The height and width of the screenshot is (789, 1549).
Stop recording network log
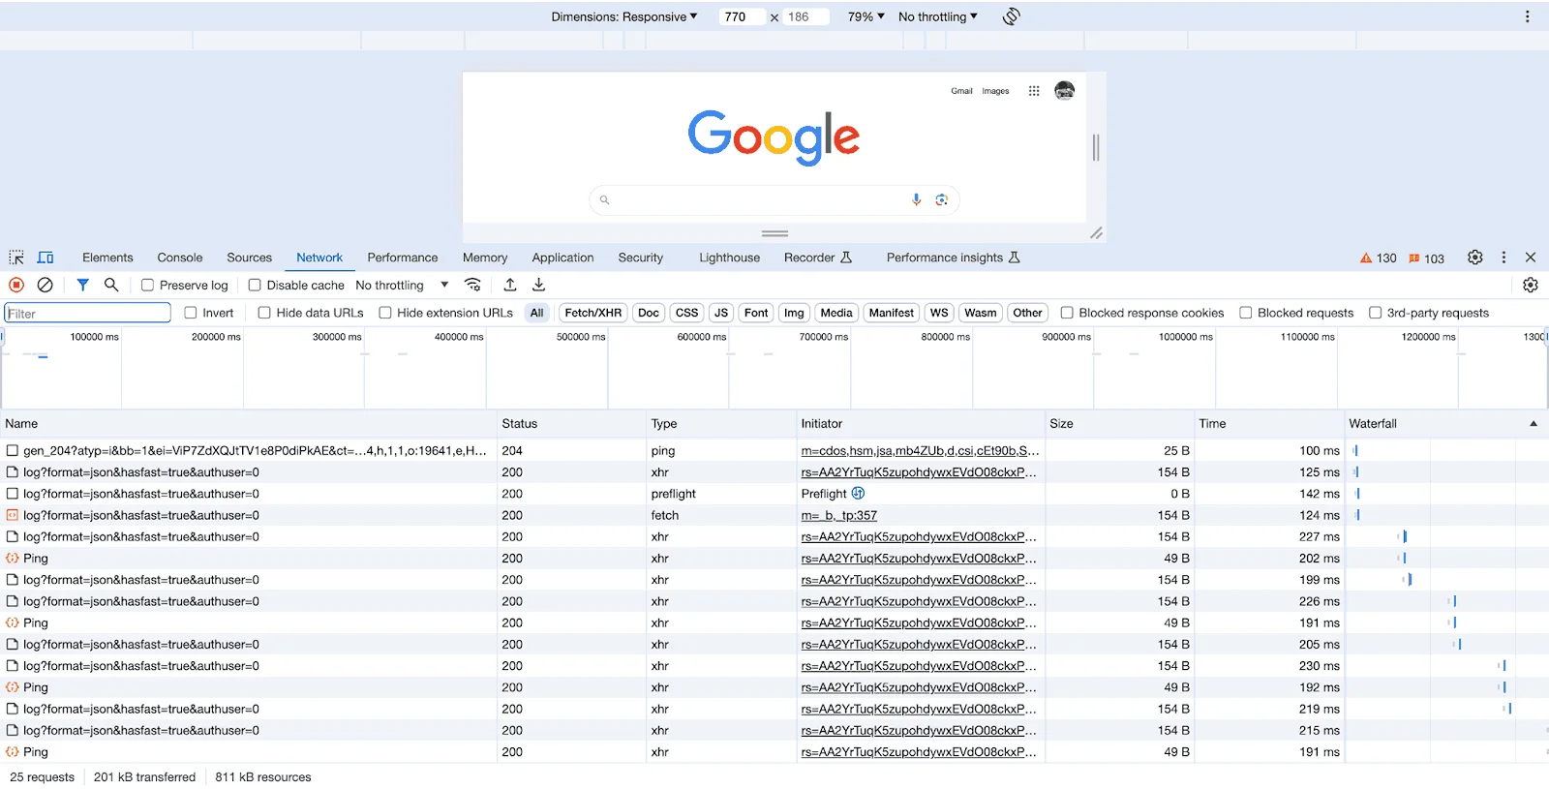[16, 285]
